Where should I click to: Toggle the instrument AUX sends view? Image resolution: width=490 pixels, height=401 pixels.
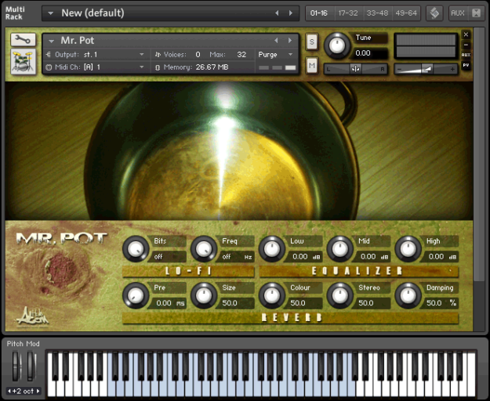(x=466, y=55)
